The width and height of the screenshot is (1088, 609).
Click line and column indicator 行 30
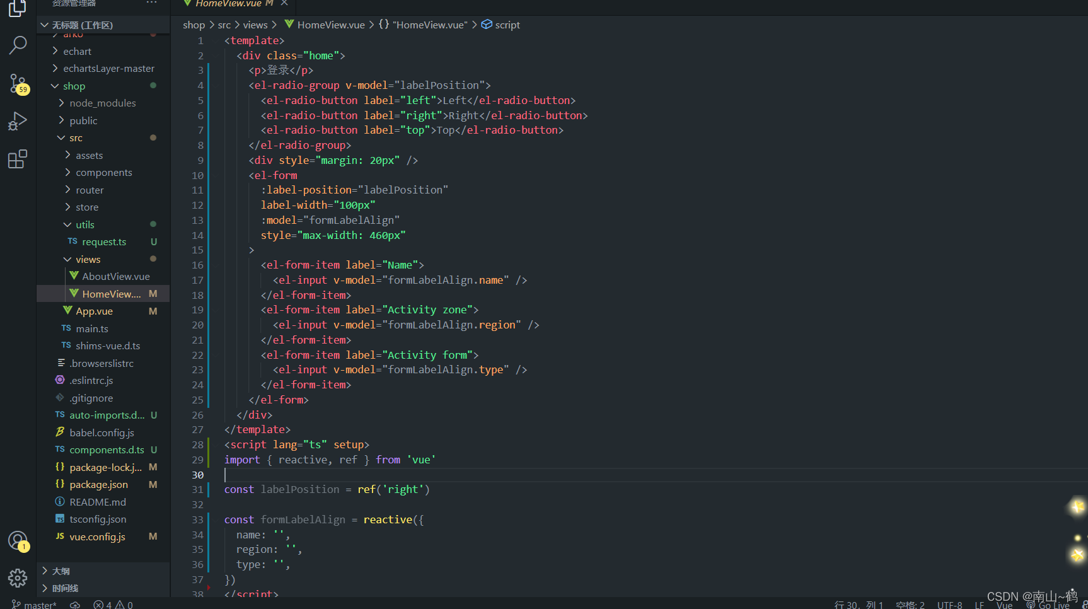(859, 605)
